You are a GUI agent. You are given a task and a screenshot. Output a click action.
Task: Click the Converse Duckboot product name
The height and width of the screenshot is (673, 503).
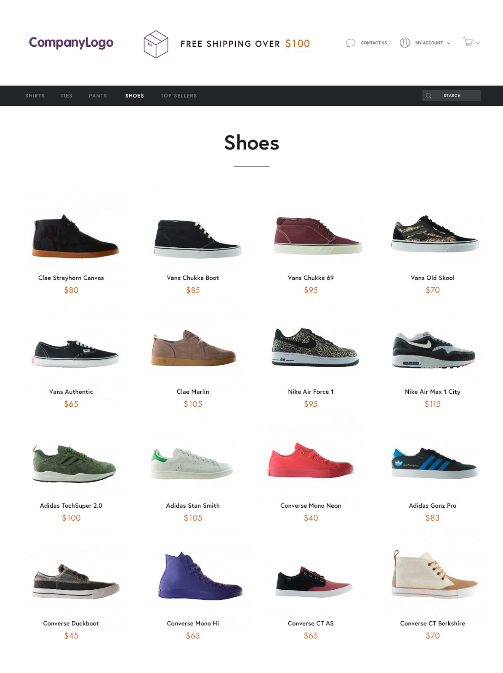pos(71,623)
